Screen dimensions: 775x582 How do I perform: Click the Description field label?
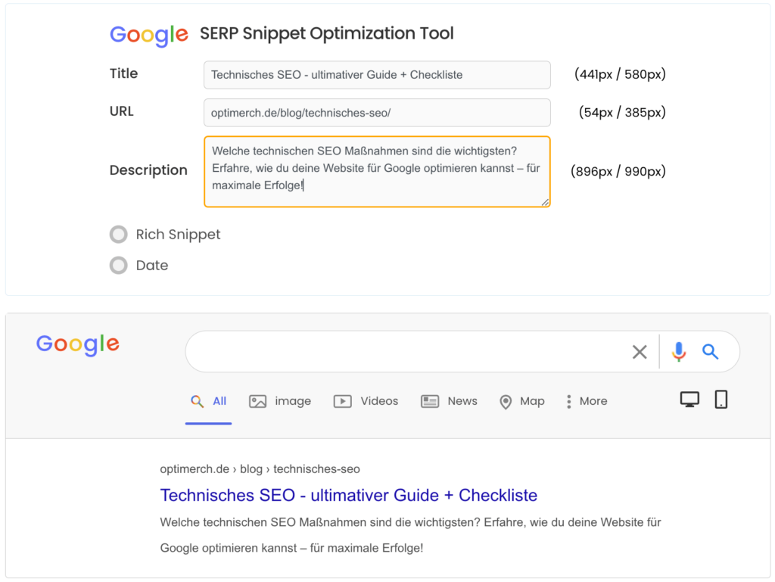click(148, 170)
